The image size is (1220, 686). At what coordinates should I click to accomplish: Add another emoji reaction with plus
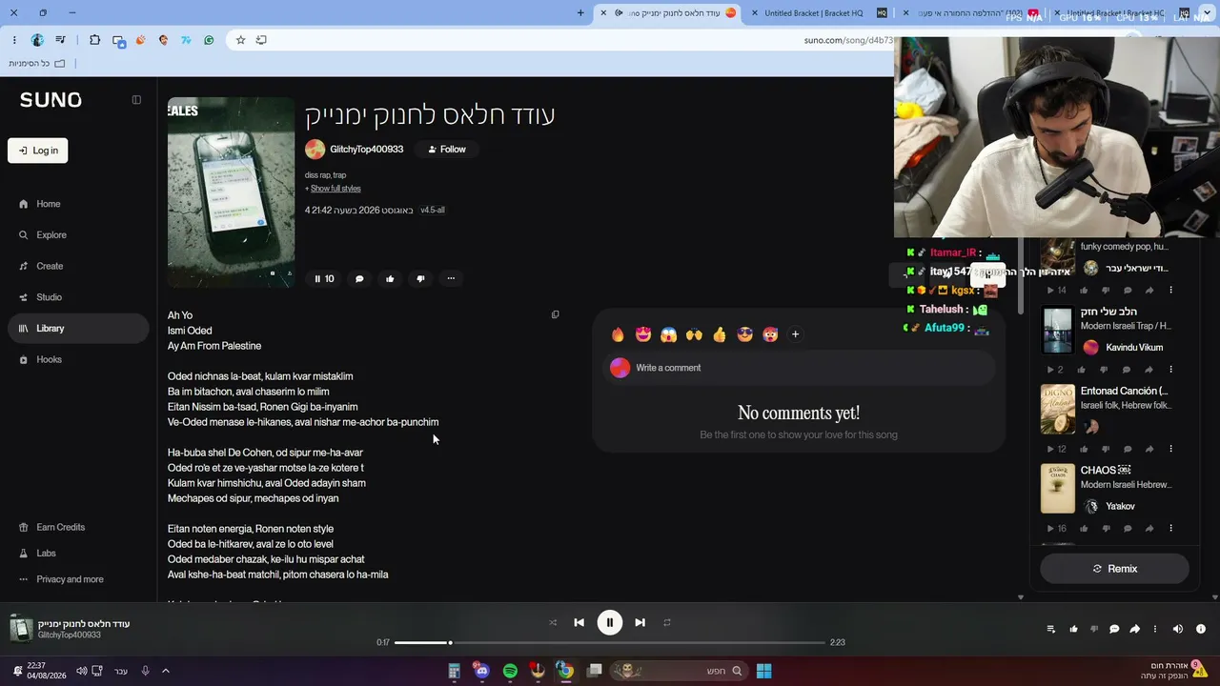[x=795, y=334]
